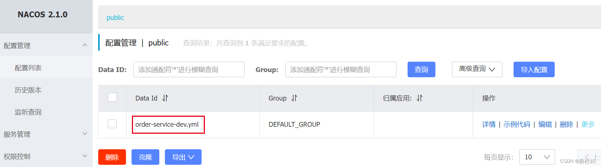
Task: Click the 克隆 clone button
Action: [x=145, y=157]
